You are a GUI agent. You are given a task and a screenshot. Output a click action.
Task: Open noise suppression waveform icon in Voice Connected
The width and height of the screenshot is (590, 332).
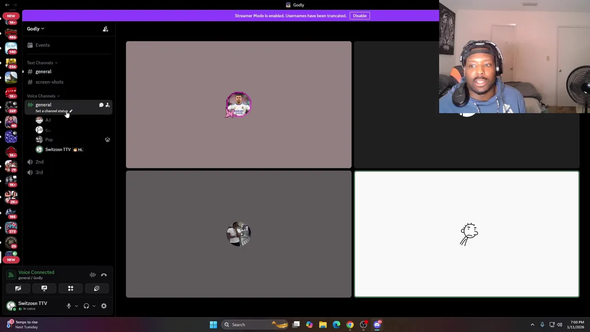coord(93,275)
